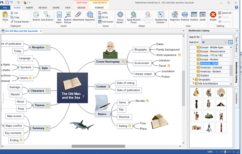Open the Numbering Scheme dropdown
Image resolution: width=242 pixels, height=154 pixels.
(x=161, y=17)
